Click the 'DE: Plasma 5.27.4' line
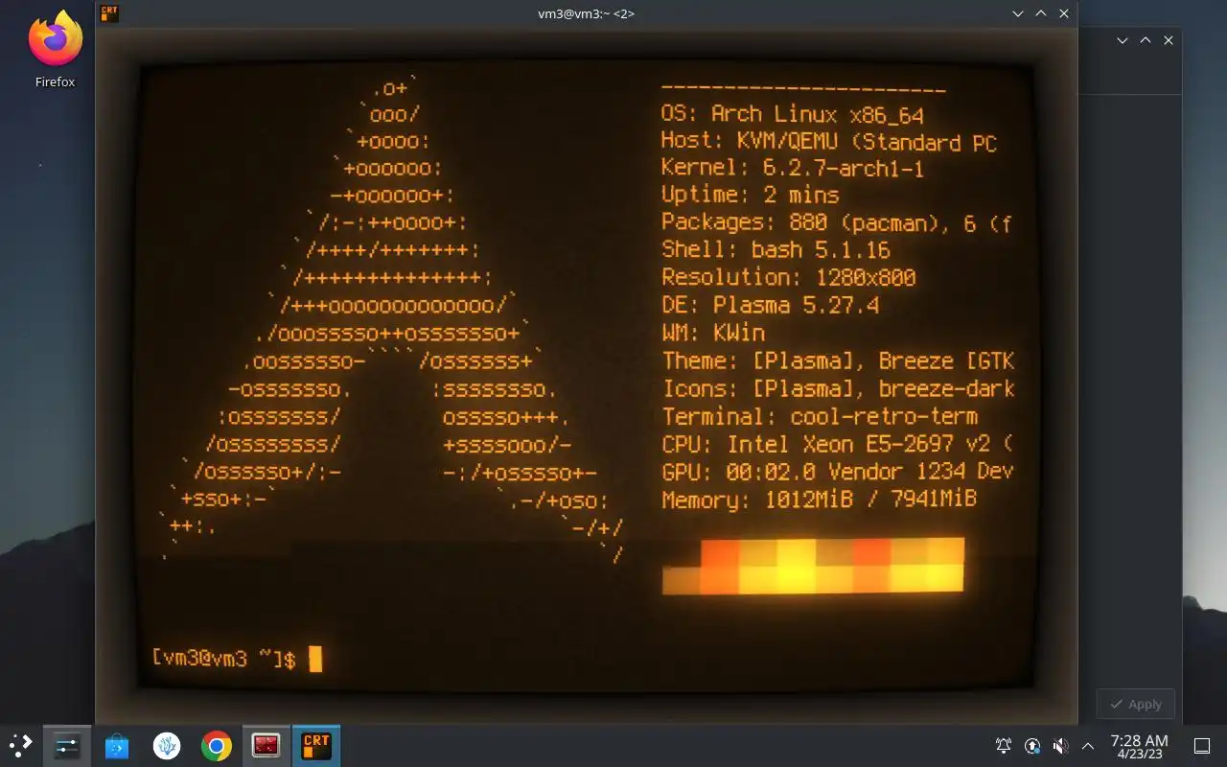This screenshot has width=1227, height=767. (770, 306)
